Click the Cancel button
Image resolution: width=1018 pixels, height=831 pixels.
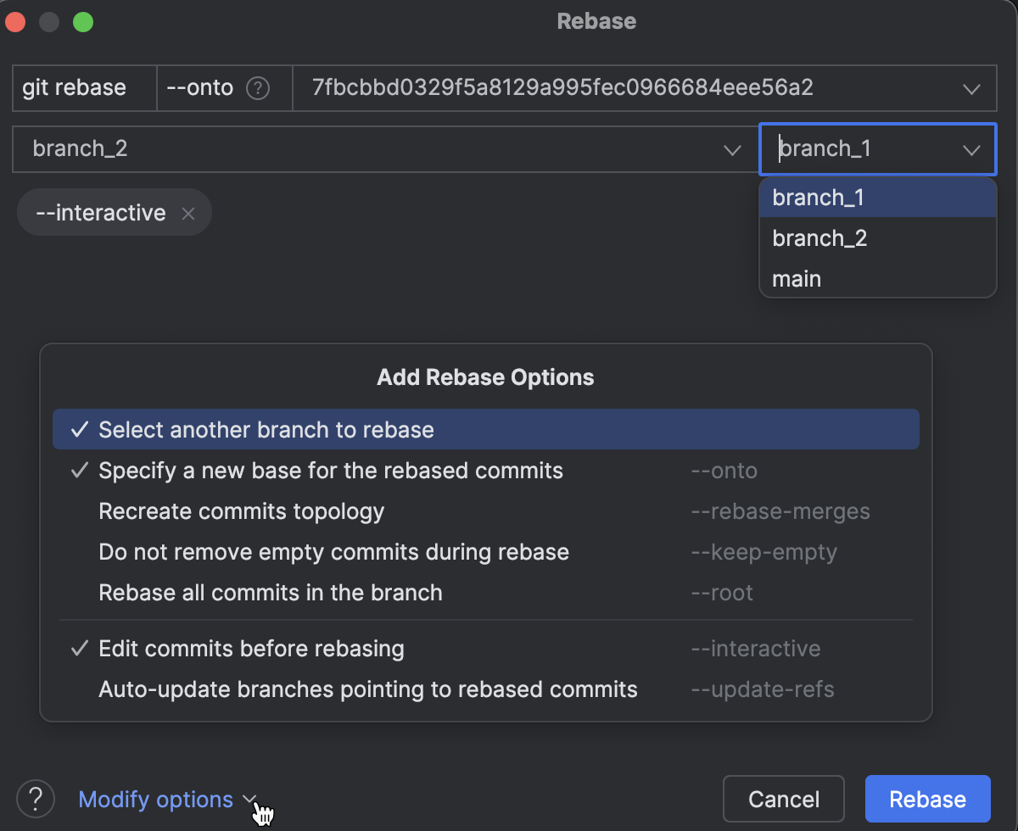point(783,798)
